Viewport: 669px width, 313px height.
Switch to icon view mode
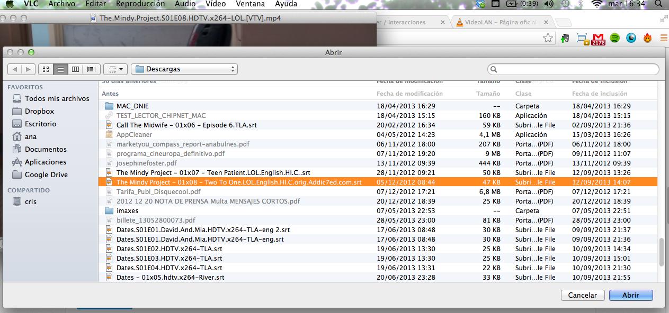click(x=46, y=69)
